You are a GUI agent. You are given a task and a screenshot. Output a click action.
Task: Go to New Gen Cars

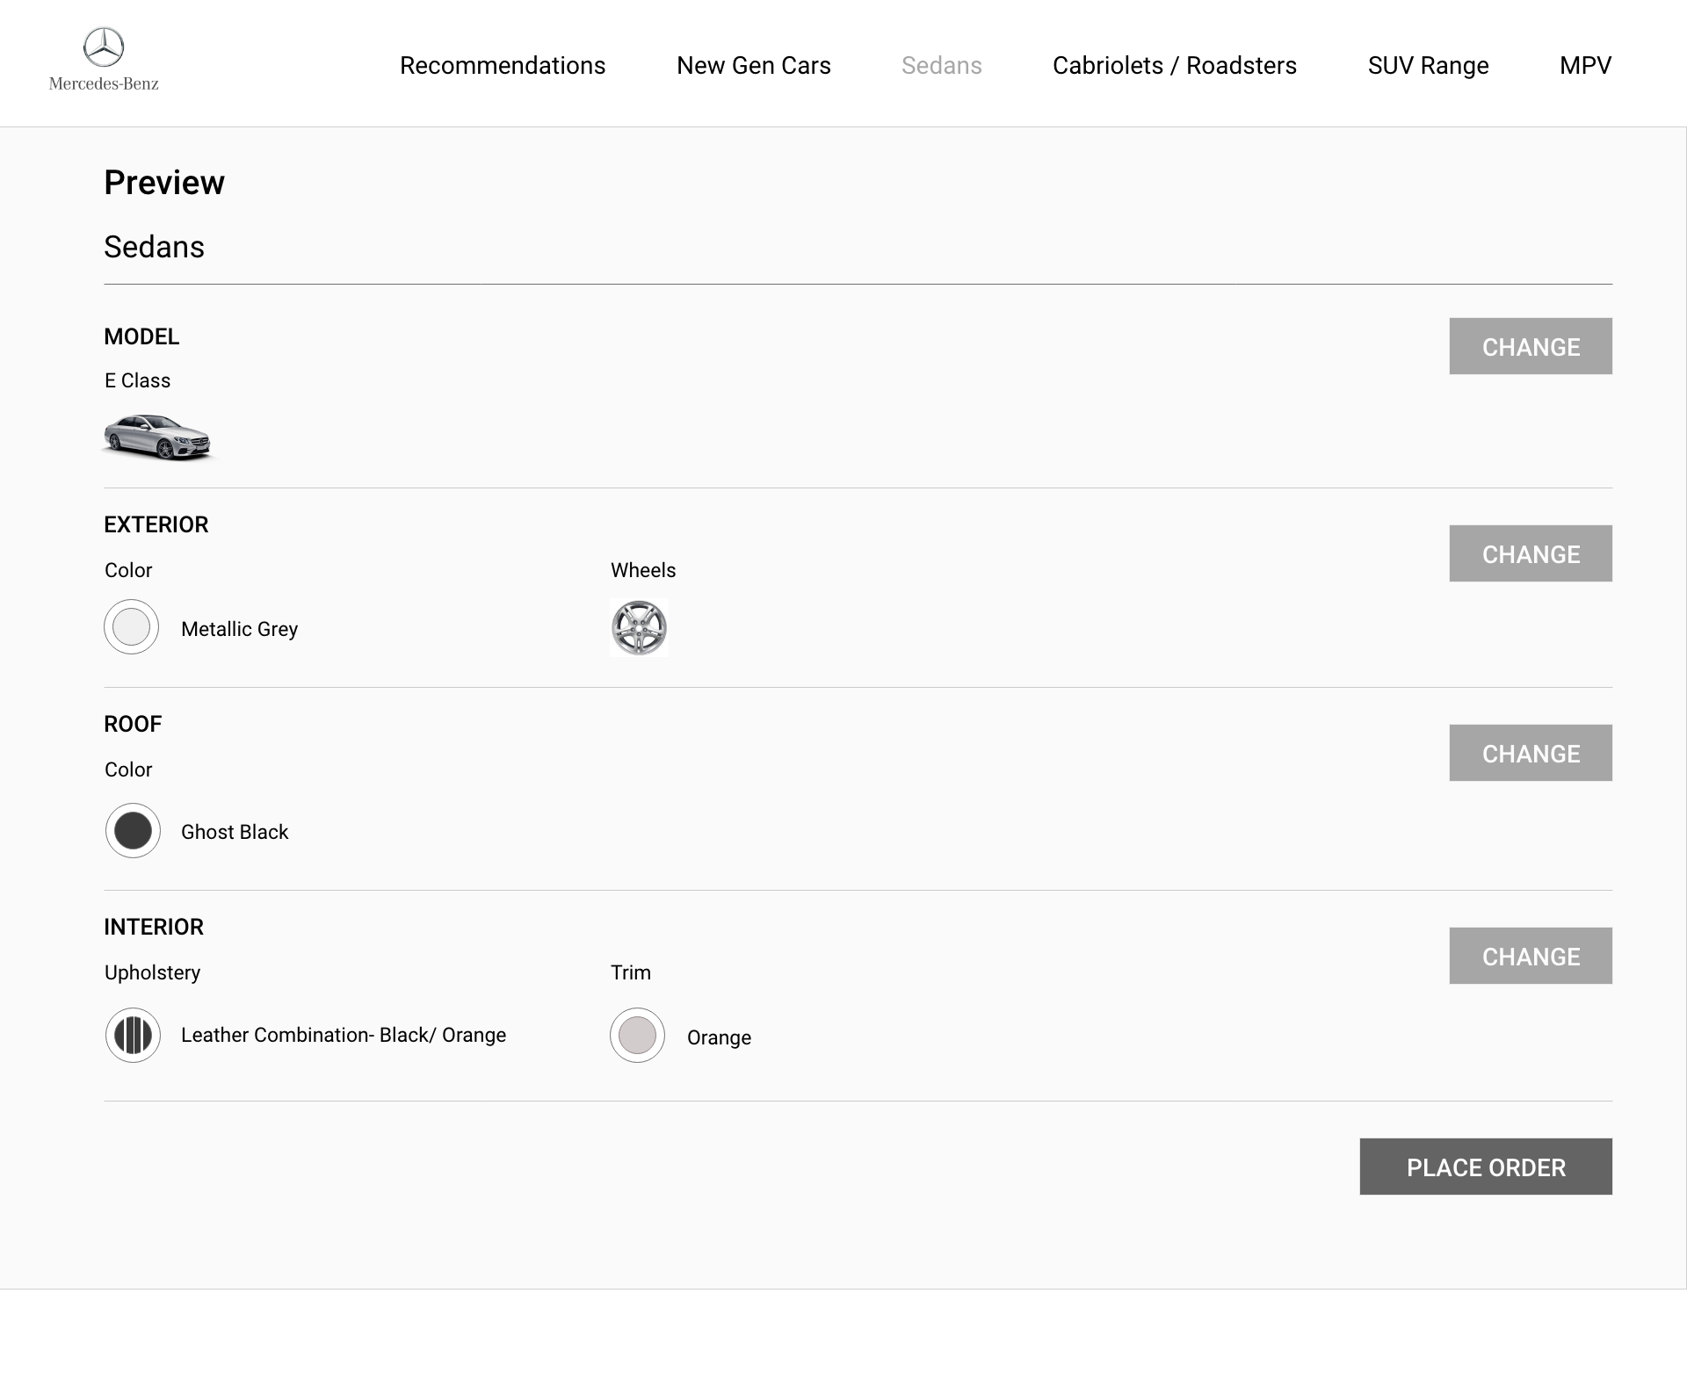tap(753, 66)
